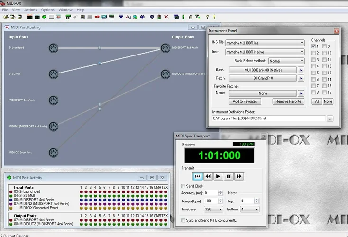Open the Actions menu
Screen dimensions: 348x237
(30, 10)
